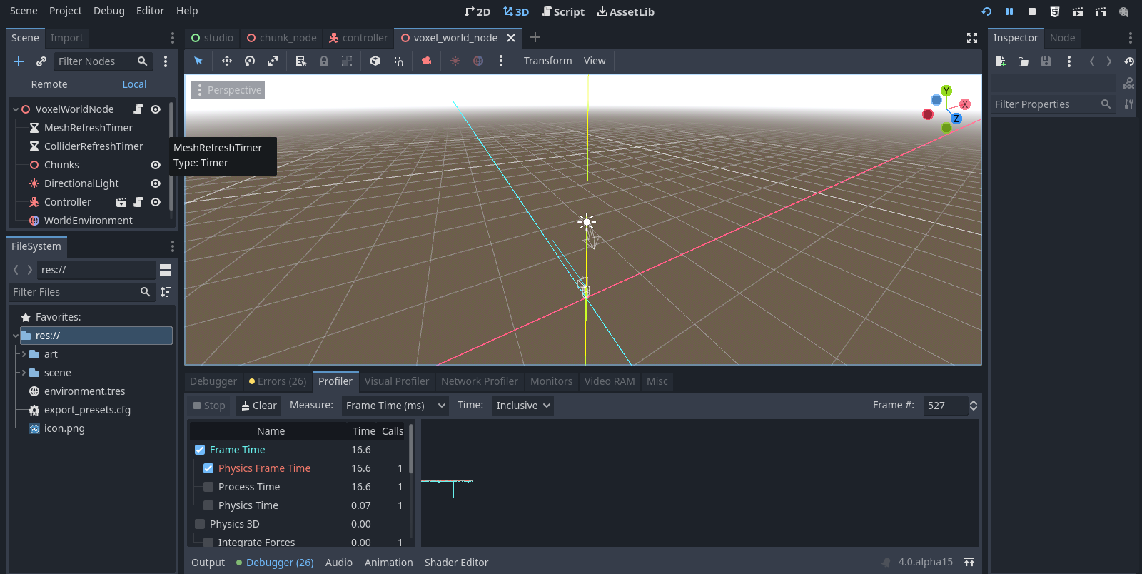Toggle the FileSystem split mode icon
This screenshot has width=1142, height=574.
(166, 270)
